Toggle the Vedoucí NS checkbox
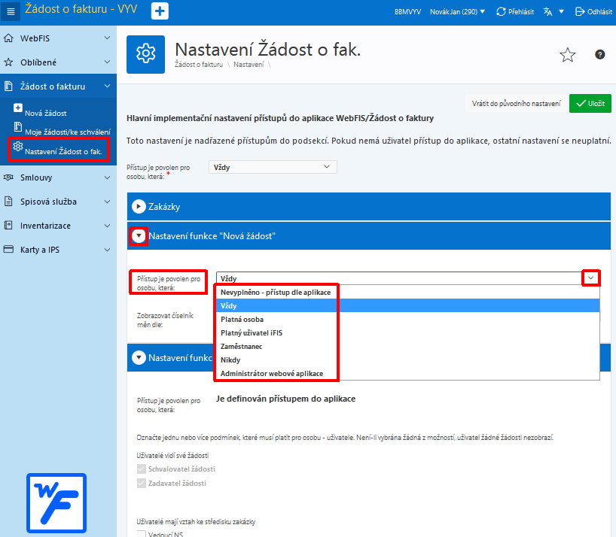This screenshot has width=616, height=537. (x=142, y=534)
